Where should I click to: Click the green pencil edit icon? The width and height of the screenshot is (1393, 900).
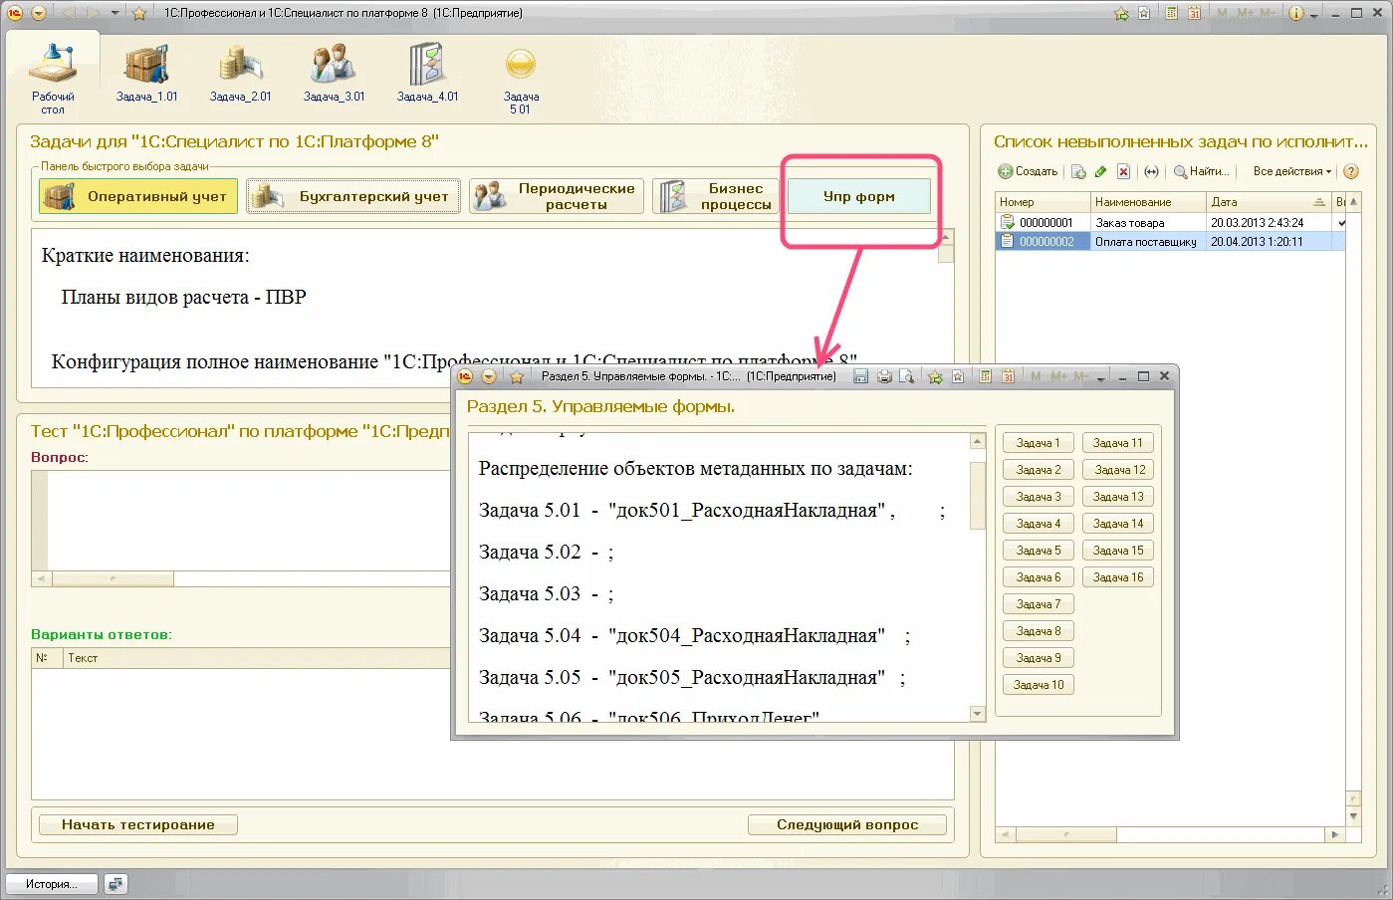click(x=1100, y=171)
